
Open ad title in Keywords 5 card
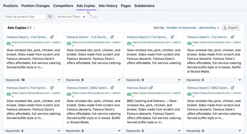pos(208,37)
